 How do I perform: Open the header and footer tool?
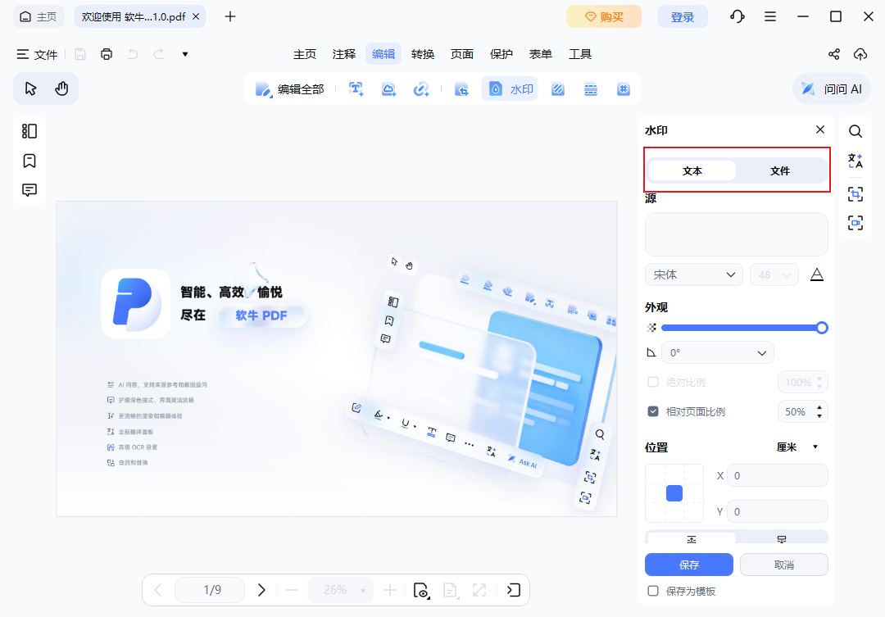591,88
